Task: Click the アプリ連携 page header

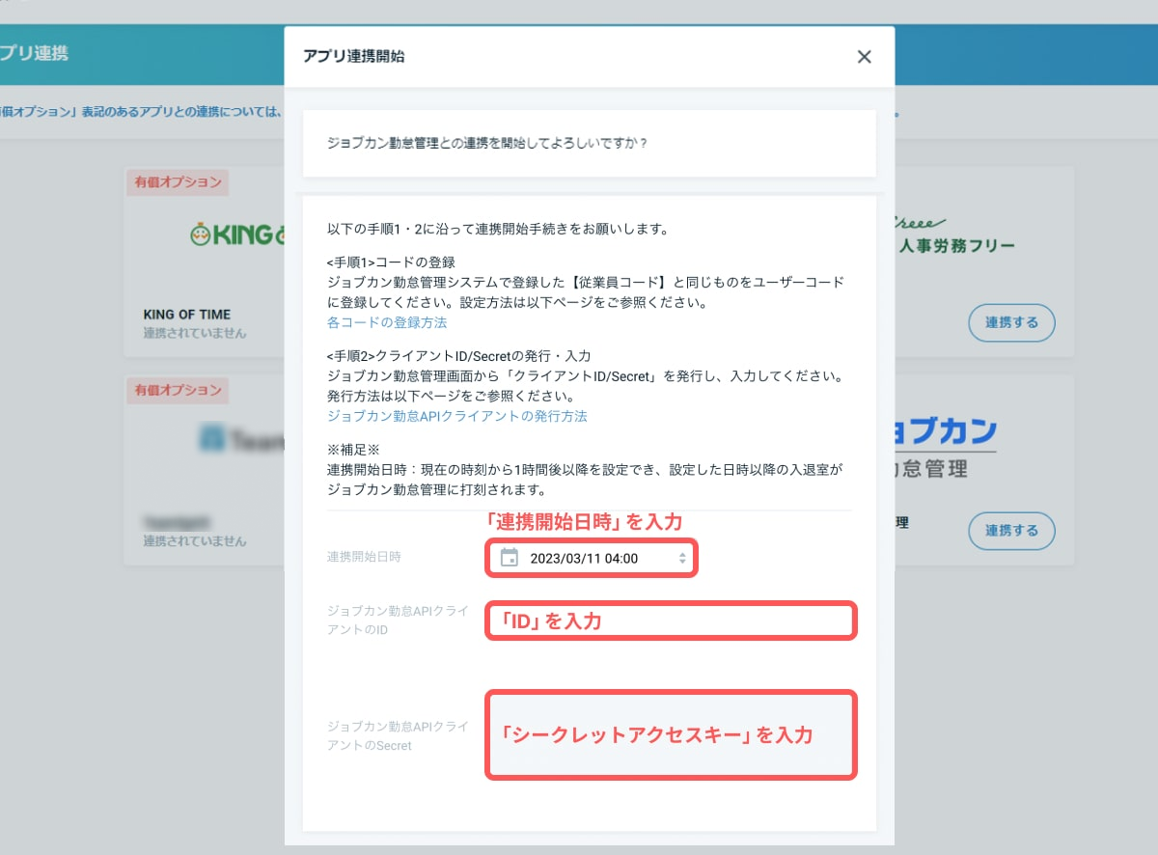Action: click(35, 52)
